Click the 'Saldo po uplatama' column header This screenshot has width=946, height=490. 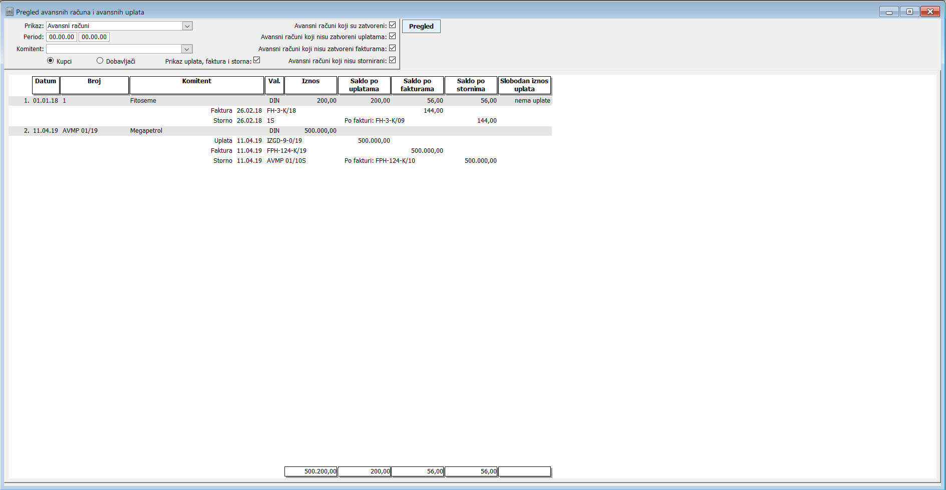[x=364, y=85]
